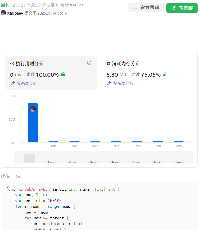Click the sparkle icon beside memory 复杂度分析
The width and height of the screenshot is (200, 230).
click(109, 83)
